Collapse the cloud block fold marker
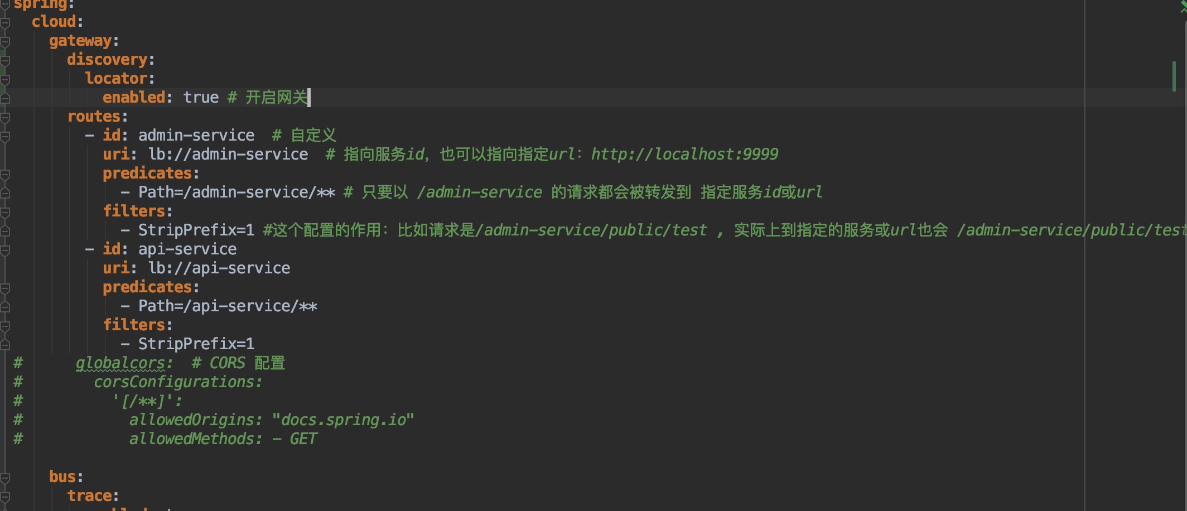Viewport: 1187px width, 511px height. point(5,22)
